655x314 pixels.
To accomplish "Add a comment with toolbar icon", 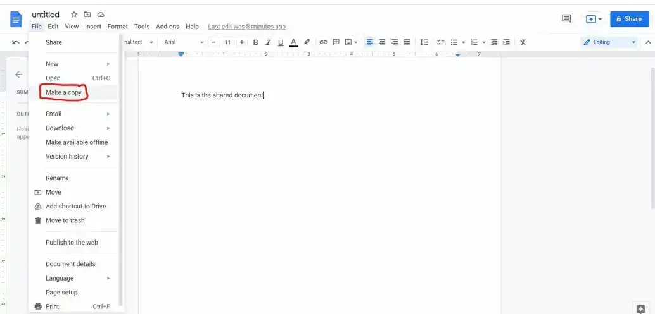I will coord(336,42).
